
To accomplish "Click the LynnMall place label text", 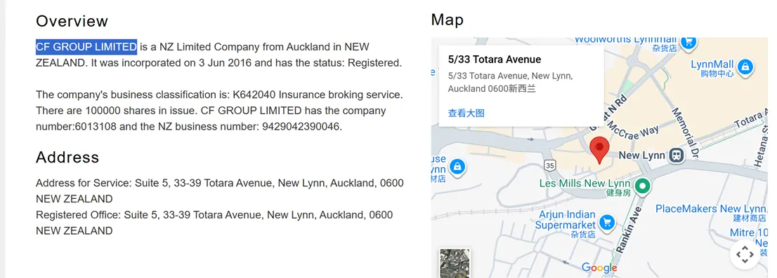I will pos(712,64).
